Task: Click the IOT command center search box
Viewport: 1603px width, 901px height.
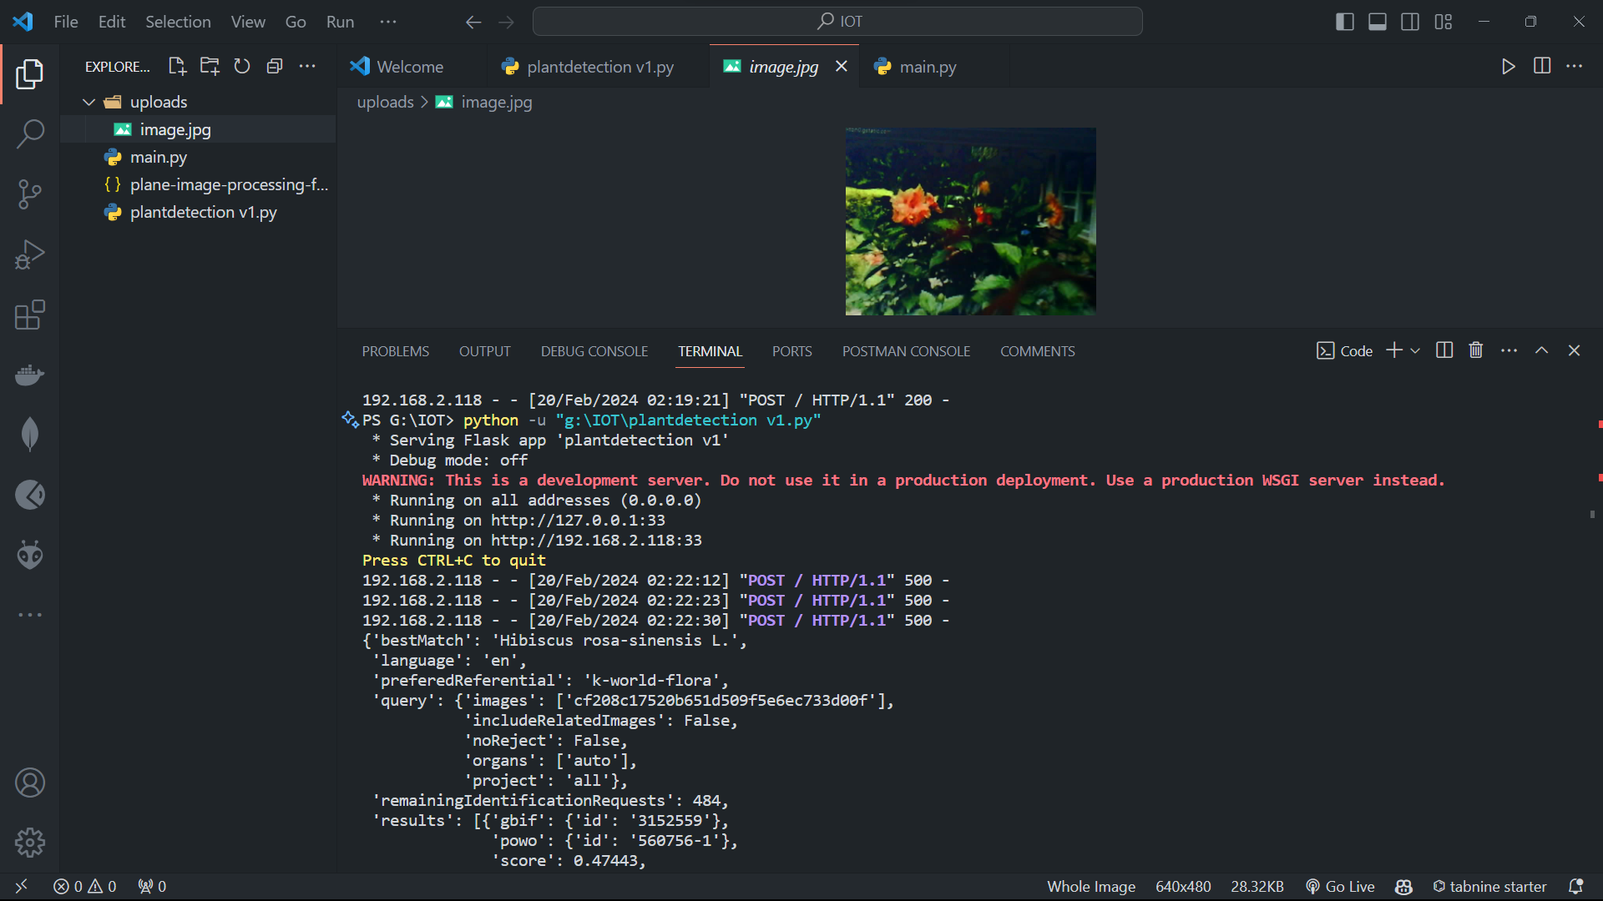Action: pyautogui.click(x=837, y=22)
